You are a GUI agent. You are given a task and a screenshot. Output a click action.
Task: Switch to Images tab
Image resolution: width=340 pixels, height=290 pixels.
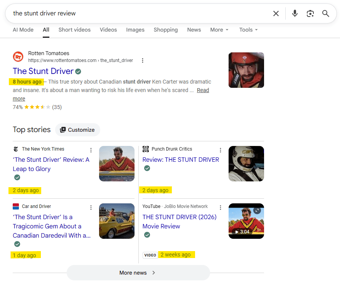135,30
